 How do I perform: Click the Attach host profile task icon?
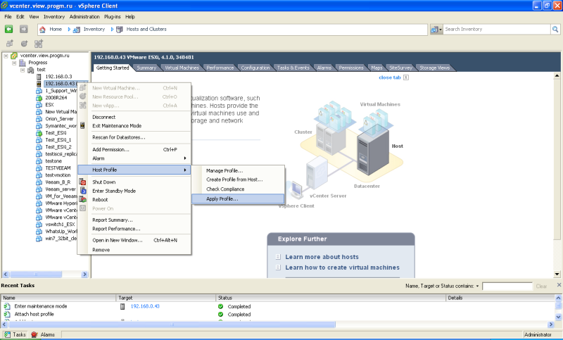pyautogui.click(x=7, y=314)
